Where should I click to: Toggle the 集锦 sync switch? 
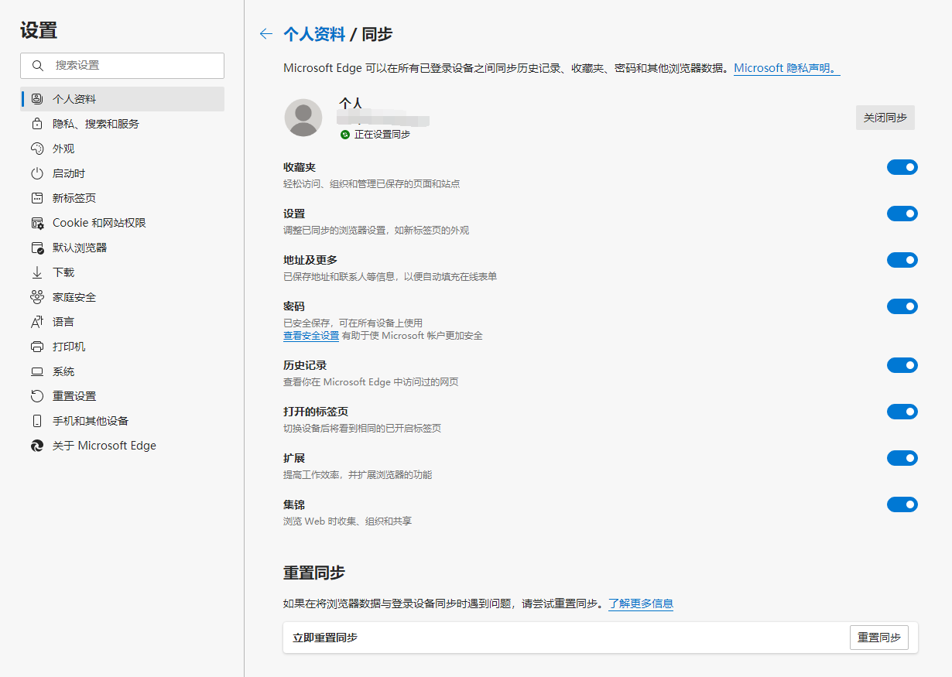point(902,504)
